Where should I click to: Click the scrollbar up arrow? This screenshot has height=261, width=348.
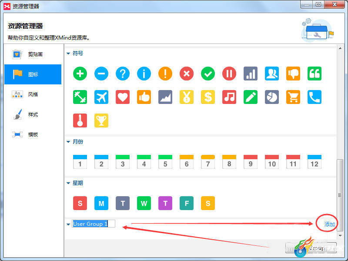pos(340,48)
